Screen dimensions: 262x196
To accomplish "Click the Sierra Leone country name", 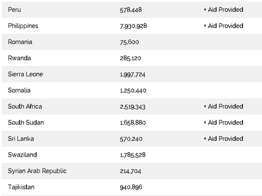I will [25, 74].
